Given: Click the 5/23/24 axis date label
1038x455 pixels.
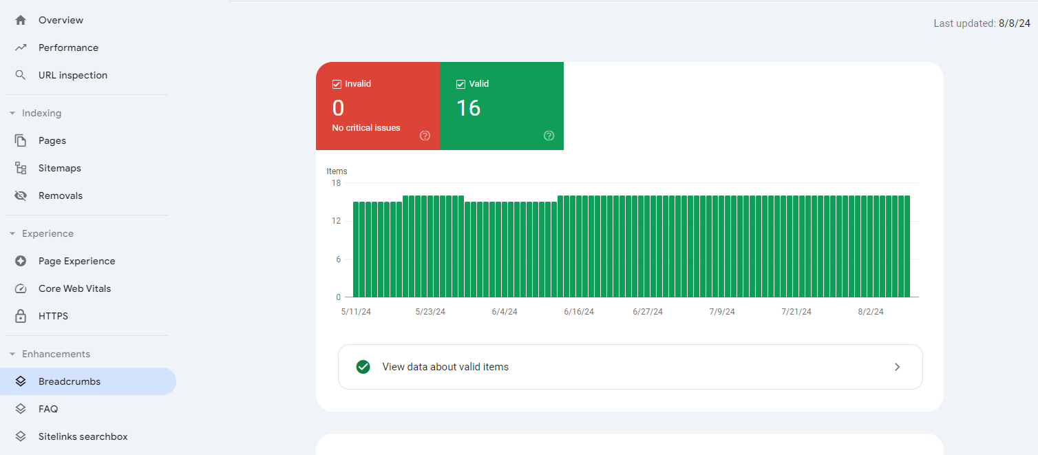Looking at the screenshot, I should coord(430,312).
